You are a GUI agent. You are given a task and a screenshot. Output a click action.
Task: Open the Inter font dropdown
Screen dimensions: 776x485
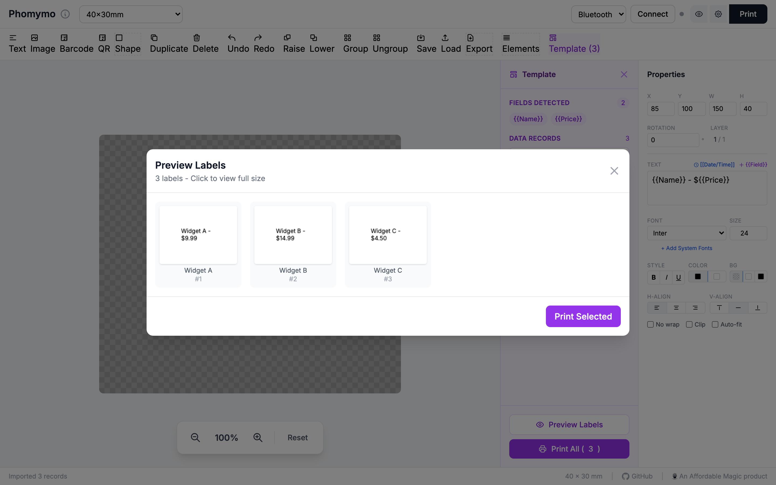pyautogui.click(x=686, y=233)
